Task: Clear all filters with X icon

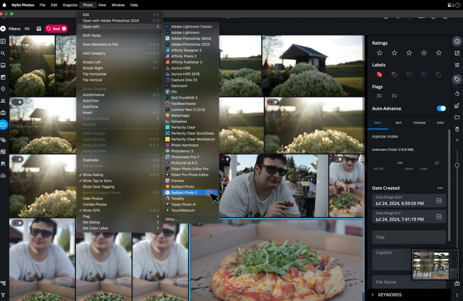Action: click(3, 29)
